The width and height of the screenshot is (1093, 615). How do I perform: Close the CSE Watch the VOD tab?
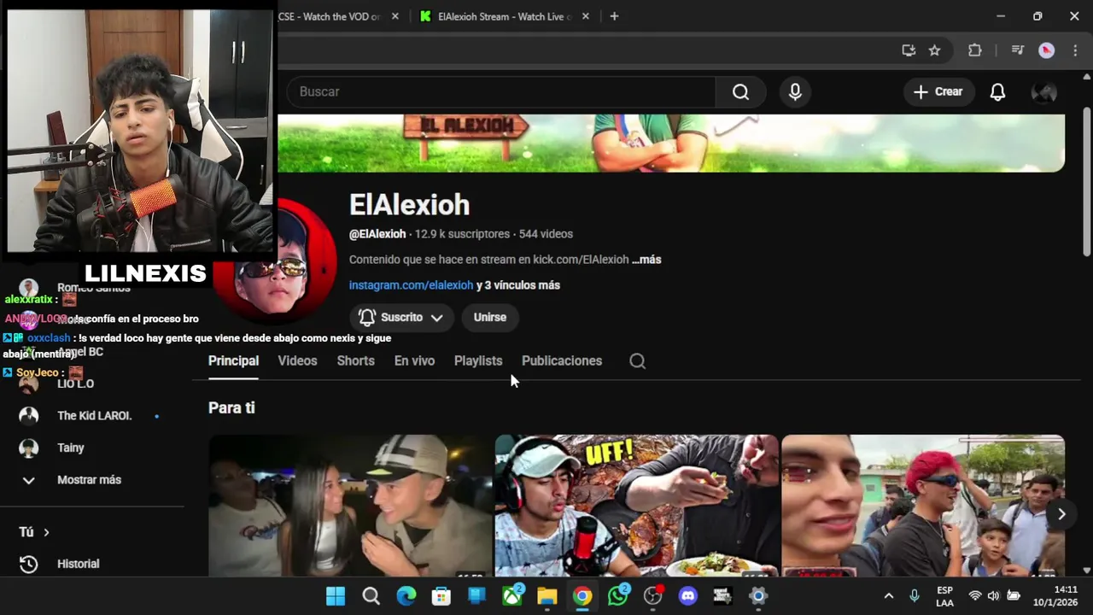395,16
